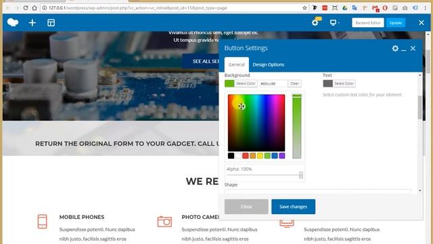The height and width of the screenshot is (244, 433).
Task: Bookmark the page with the star icon
Action: pyautogui.click(x=304, y=7)
